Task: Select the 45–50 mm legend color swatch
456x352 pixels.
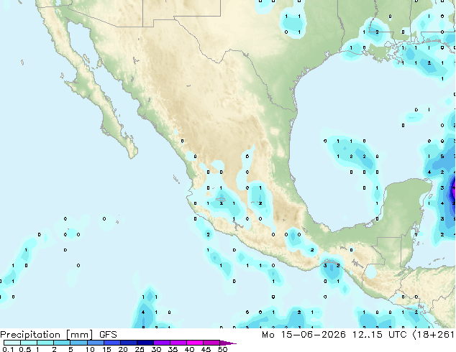Action: coord(211,343)
